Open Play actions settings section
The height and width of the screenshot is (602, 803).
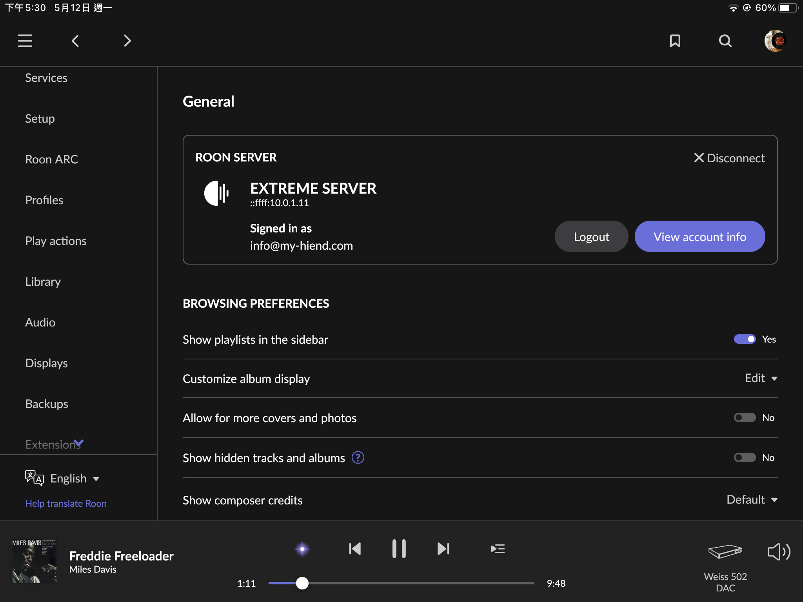coord(56,241)
